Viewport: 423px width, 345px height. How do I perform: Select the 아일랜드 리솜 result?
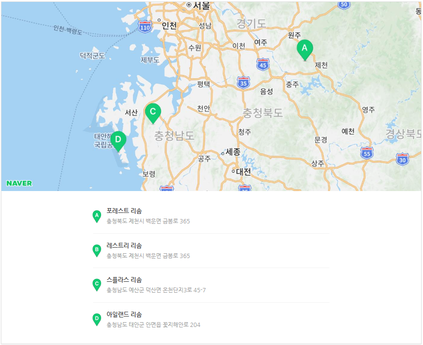pyautogui.click(x=124, y=315)
